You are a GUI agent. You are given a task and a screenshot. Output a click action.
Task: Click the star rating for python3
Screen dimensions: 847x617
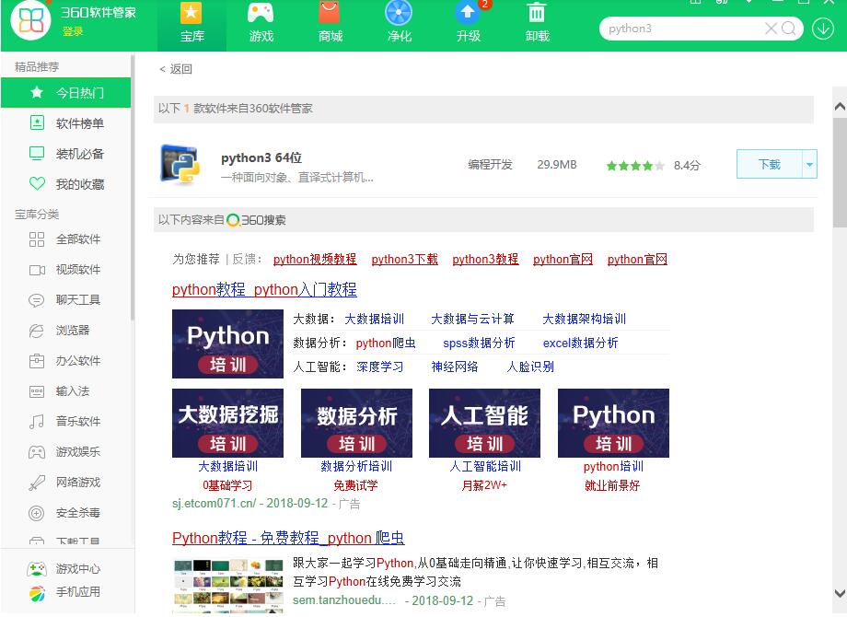[x=634, y=166]
